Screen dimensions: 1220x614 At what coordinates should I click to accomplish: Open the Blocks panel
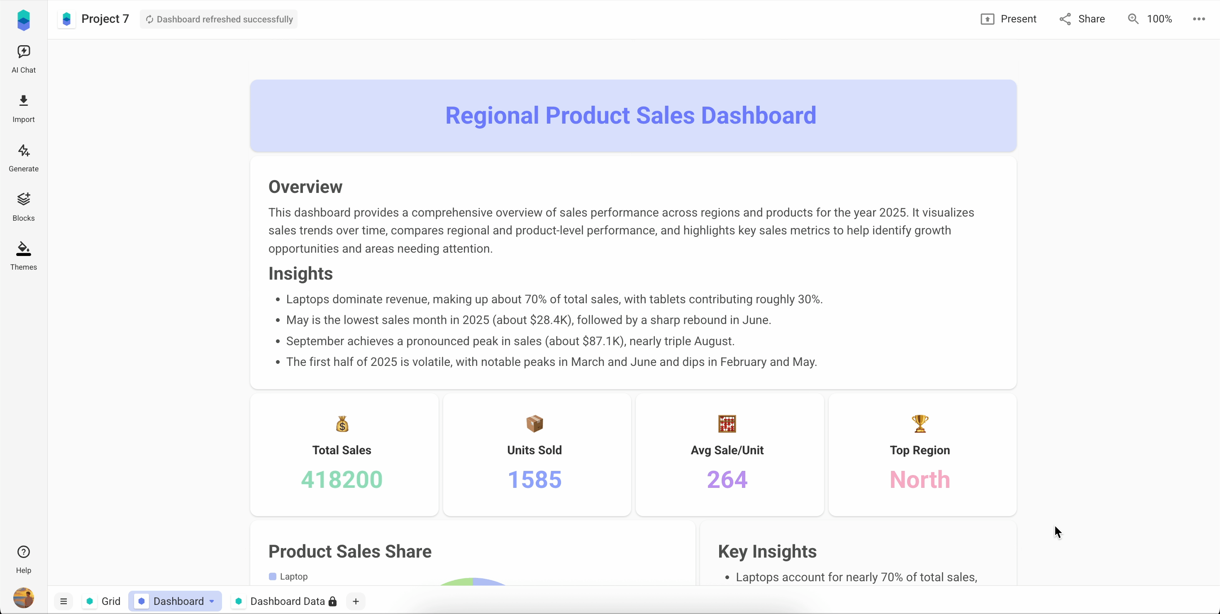tap(23, 207)
